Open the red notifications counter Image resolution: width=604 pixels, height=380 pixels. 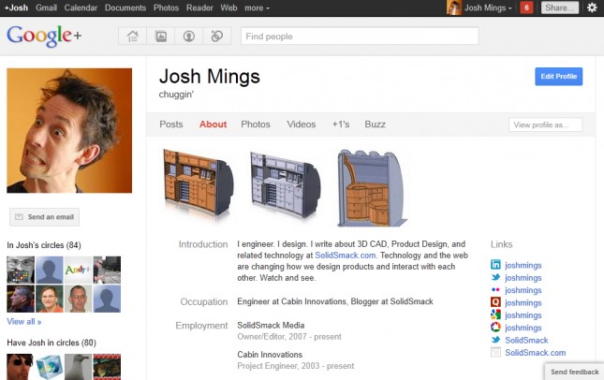pyautogui.click(x=526, y=7)
